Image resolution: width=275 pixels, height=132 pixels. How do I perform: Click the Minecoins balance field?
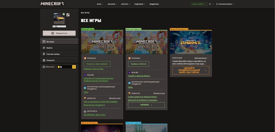64,67
